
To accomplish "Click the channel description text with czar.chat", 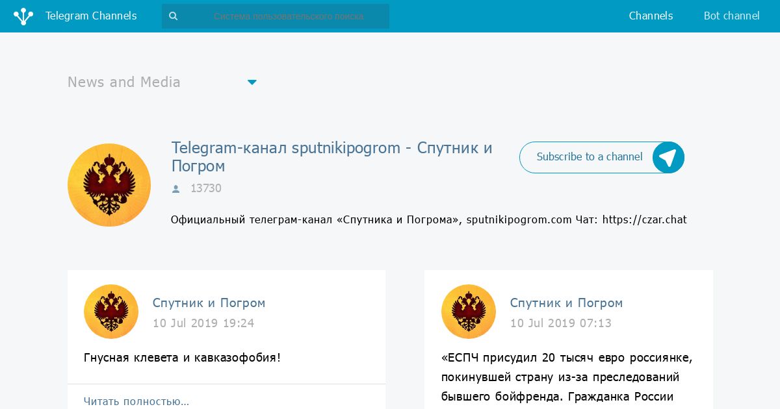I will point(429,219).
